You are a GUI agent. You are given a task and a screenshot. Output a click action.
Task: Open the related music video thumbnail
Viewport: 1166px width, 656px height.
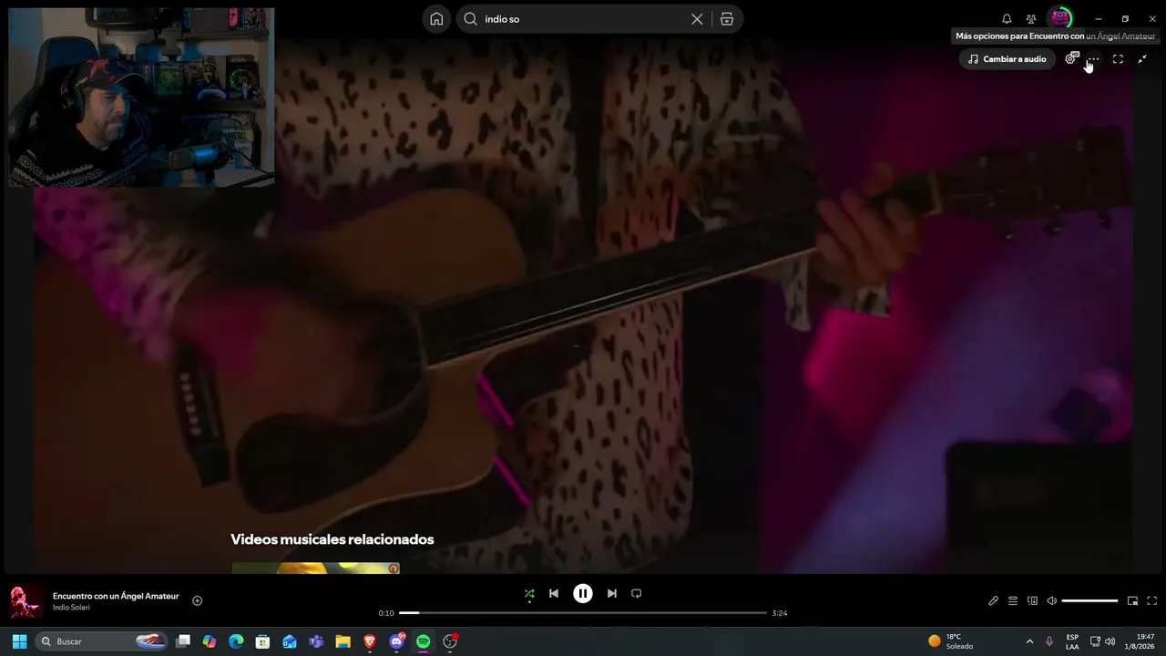tap(315, 569)
